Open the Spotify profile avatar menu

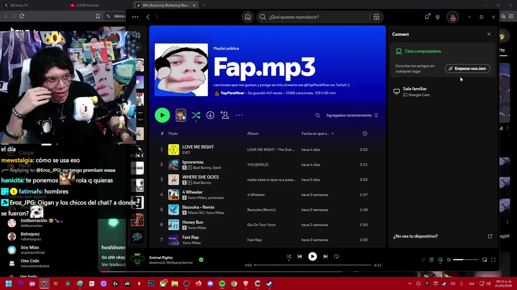tap(453, 17)
